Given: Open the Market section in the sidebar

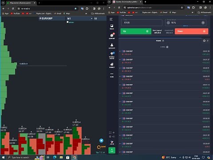Looking at the screenshot, I should click(x=112, y=65).
